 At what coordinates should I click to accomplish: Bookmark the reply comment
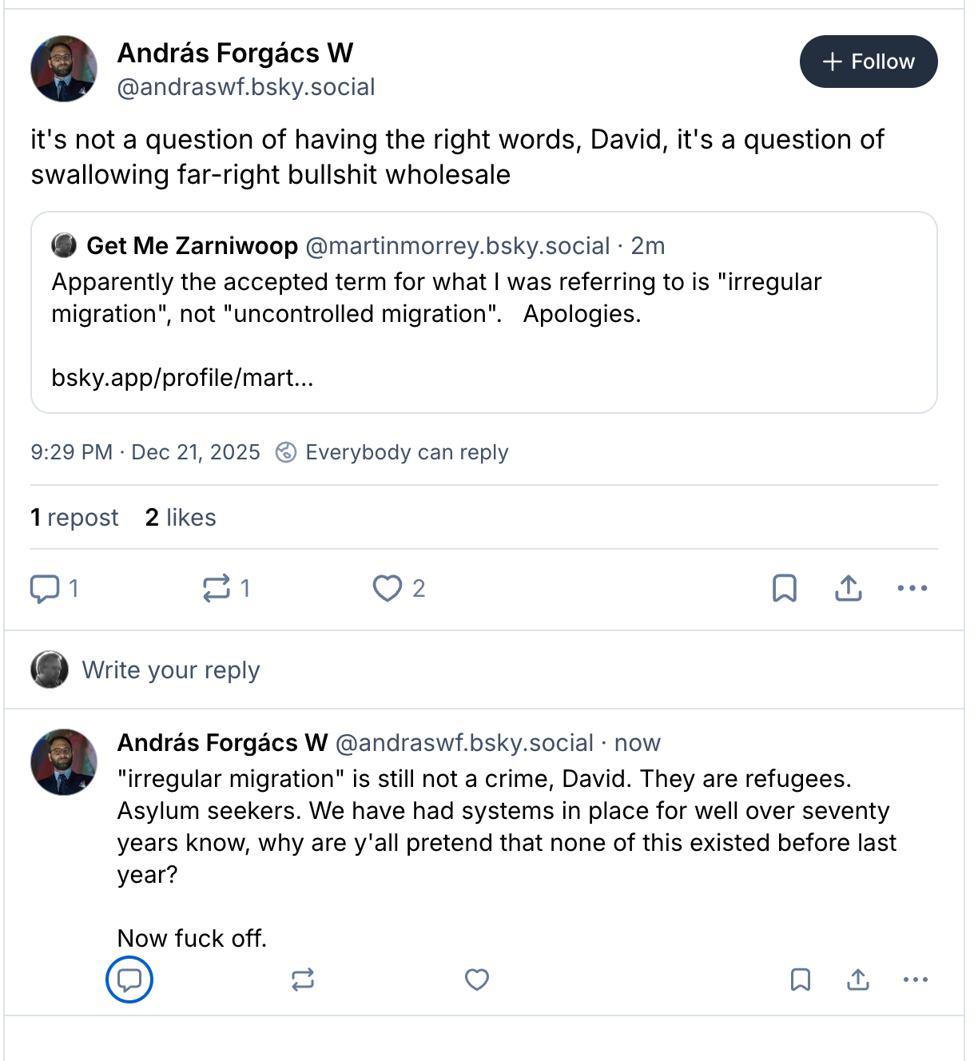800,980
